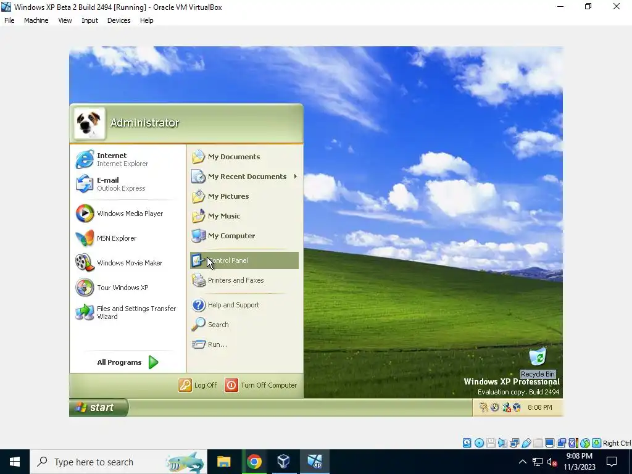Screen dimensions: 632x474
Task: Open Chrome from host taskbar
Action: (x=254, y=462)
